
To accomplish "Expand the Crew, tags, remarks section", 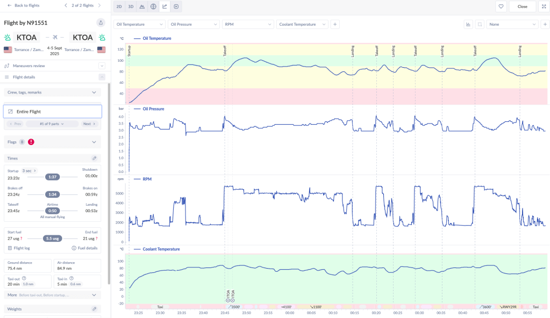I will tap(53, 92).
